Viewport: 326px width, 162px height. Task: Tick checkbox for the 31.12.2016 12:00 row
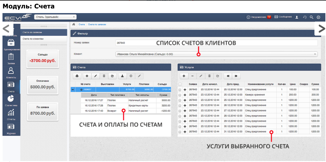point(180,132)
